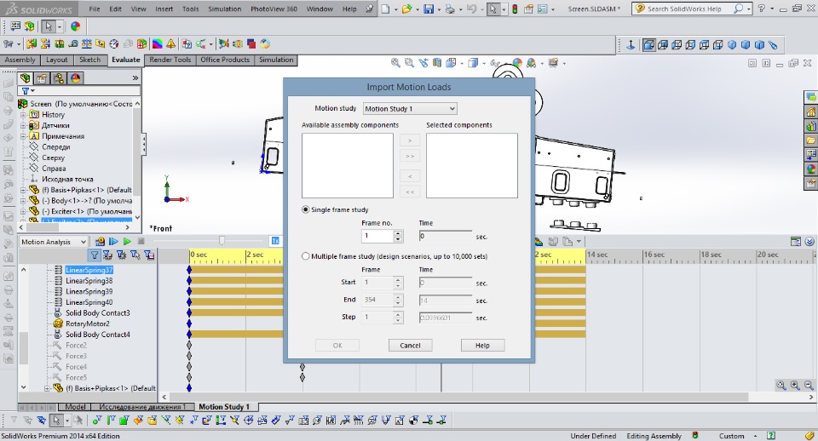The image size is (818, 441).
Task: Open the File menu
Action: 95,9
